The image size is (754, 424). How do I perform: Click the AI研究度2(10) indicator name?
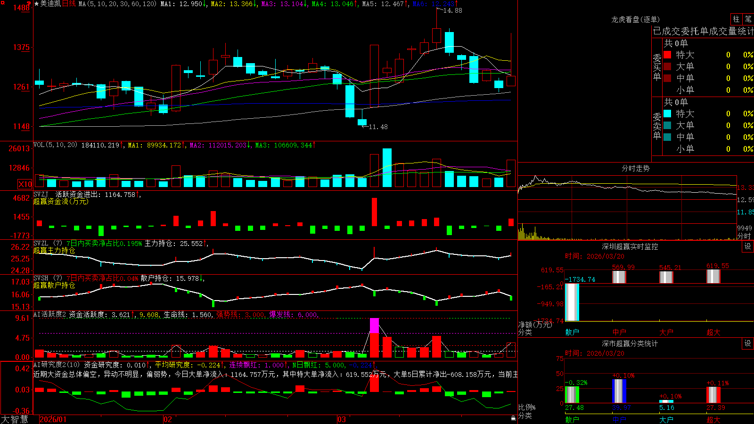coord(57,365)
